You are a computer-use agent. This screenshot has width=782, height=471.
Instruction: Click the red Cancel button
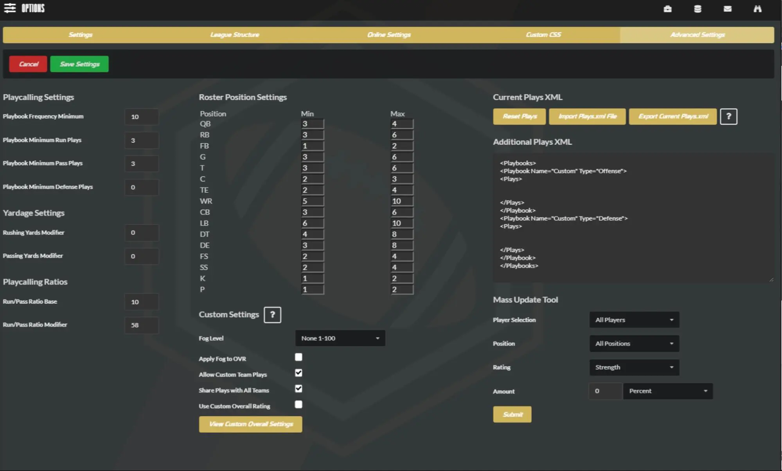28,64
